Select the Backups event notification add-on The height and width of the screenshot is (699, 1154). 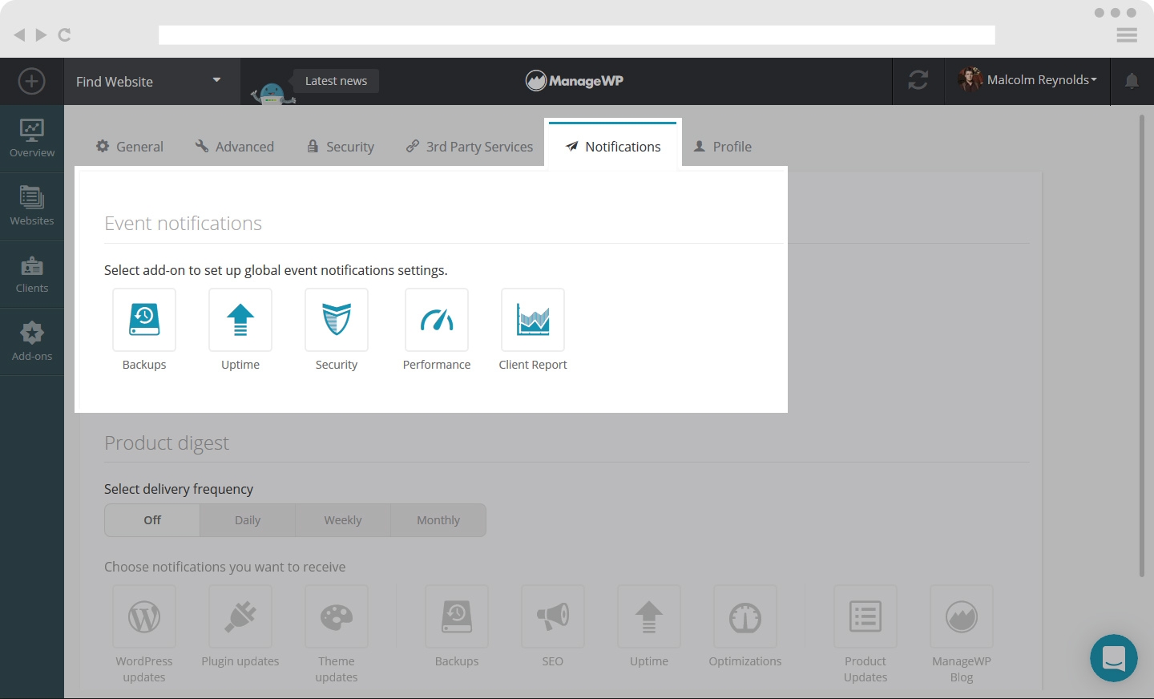[144, 320]
